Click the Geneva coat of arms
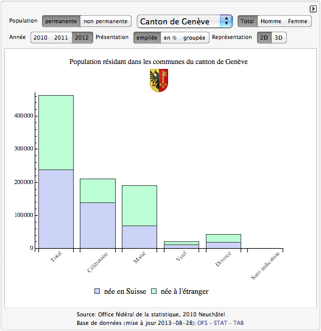The image size is (321, 331). [x=159, y=80]
